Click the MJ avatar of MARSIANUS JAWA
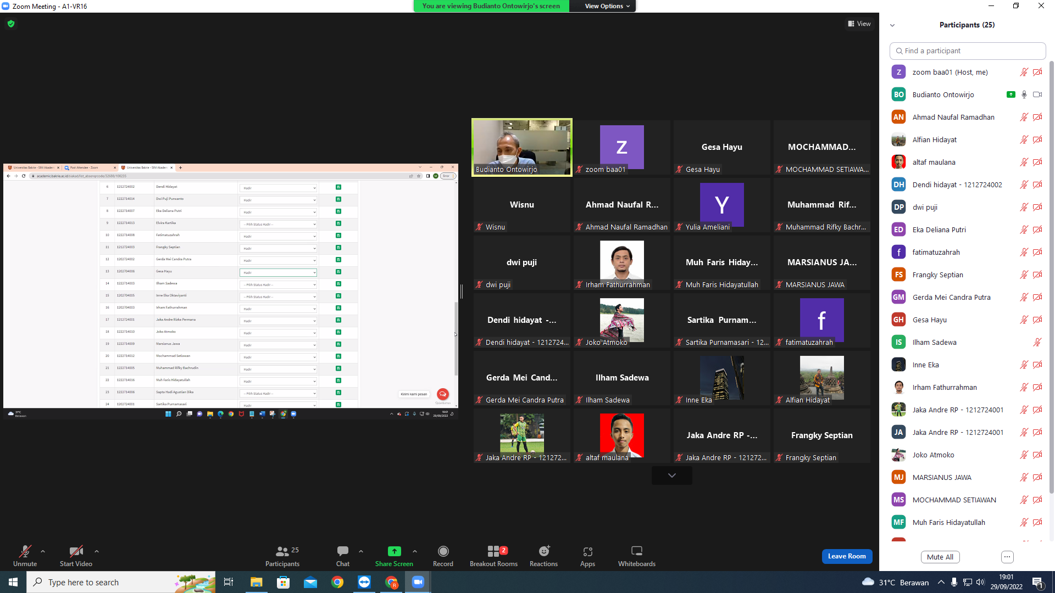Viewport: 1055px width, 593px height. tap(899, 477)
